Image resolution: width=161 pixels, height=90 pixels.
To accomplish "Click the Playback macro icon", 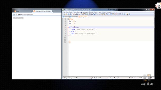I will 120,14.
